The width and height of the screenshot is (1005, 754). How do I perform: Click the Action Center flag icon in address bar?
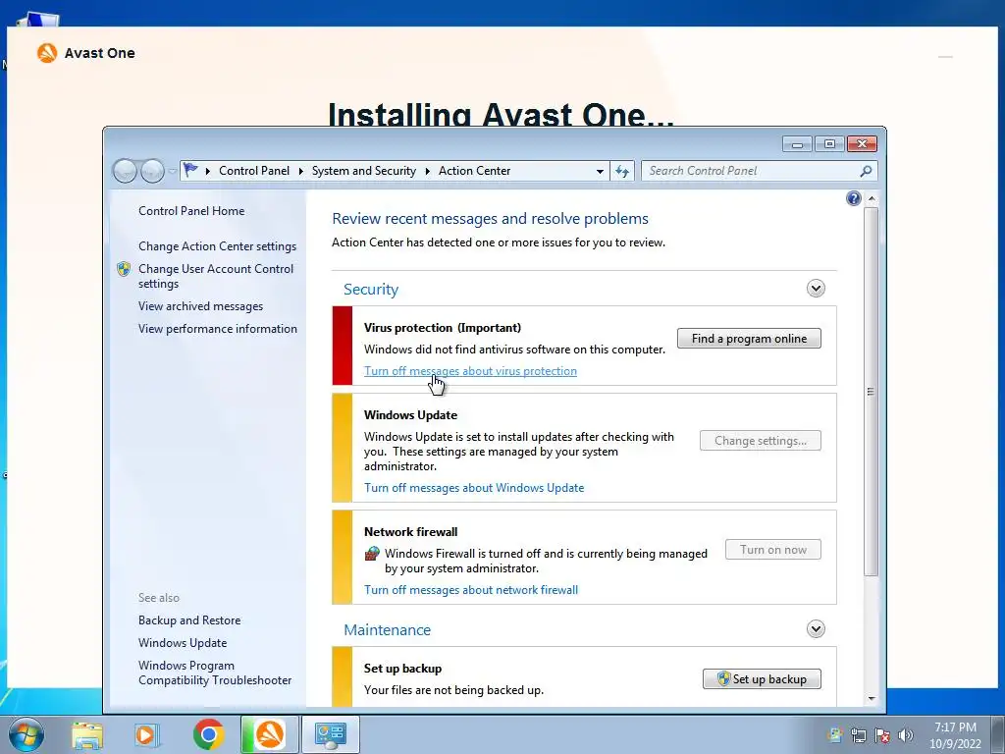tap(190, 170)
